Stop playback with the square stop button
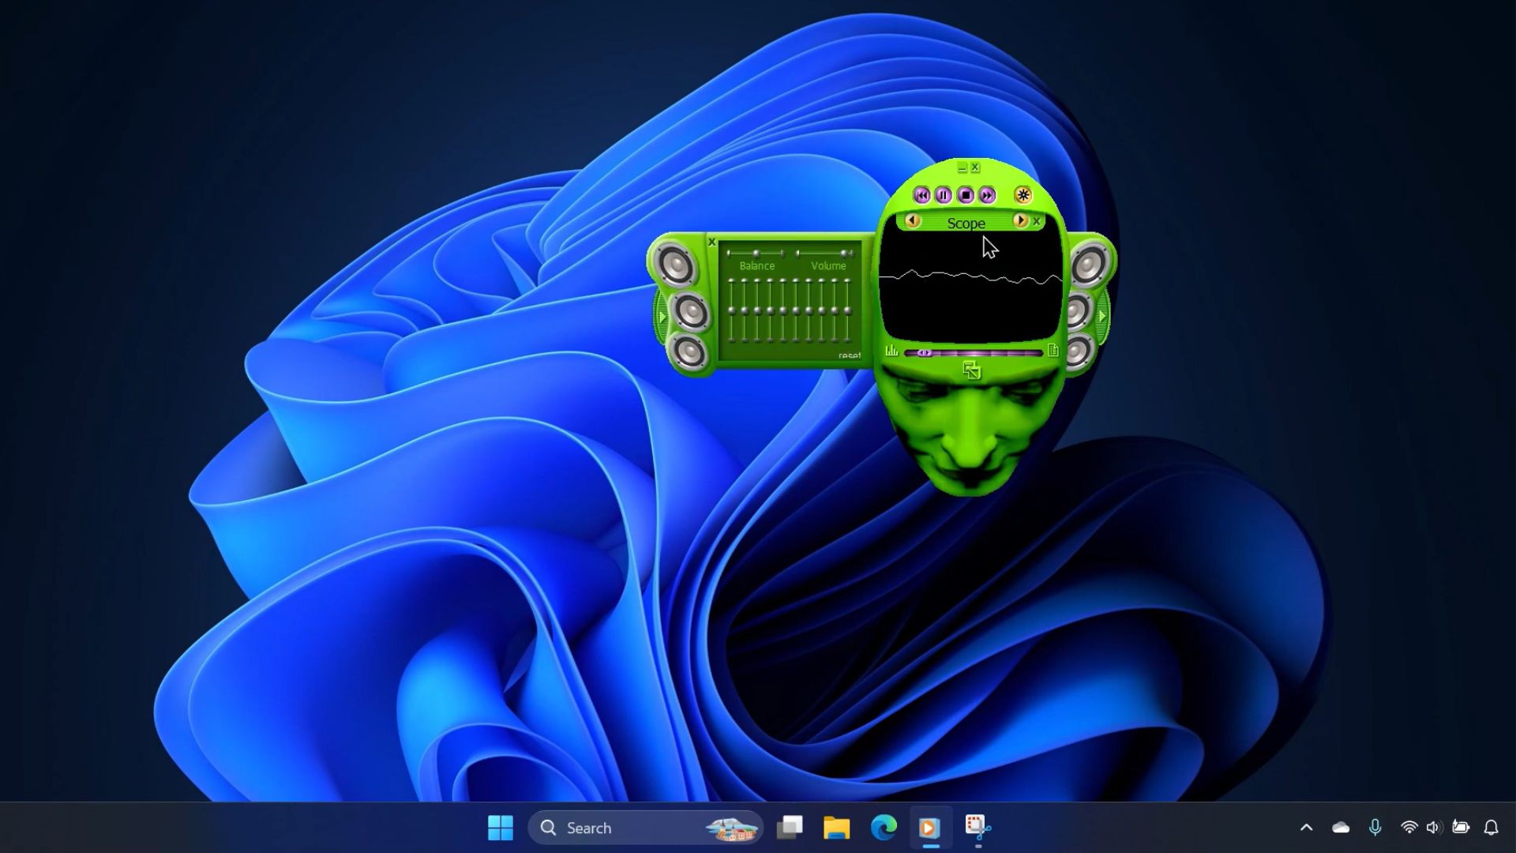This screenshot has width=1516, height=853. 966,195
